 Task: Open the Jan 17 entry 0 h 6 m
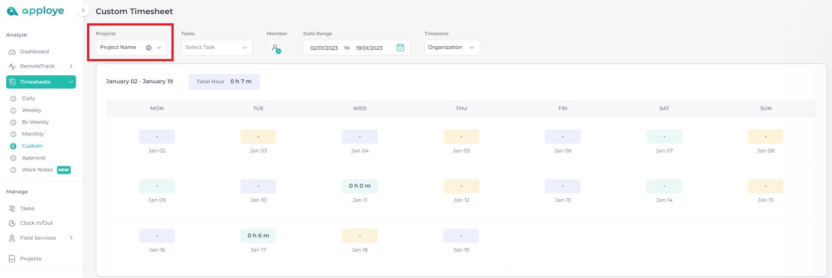(x=258, y=236)
